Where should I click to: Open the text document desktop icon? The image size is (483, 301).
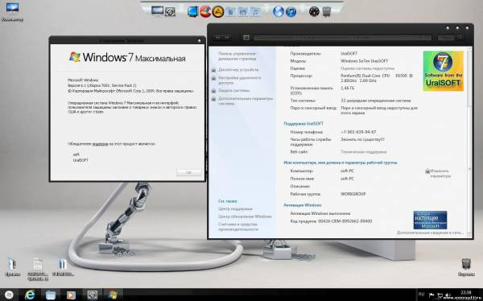(38, 269)
